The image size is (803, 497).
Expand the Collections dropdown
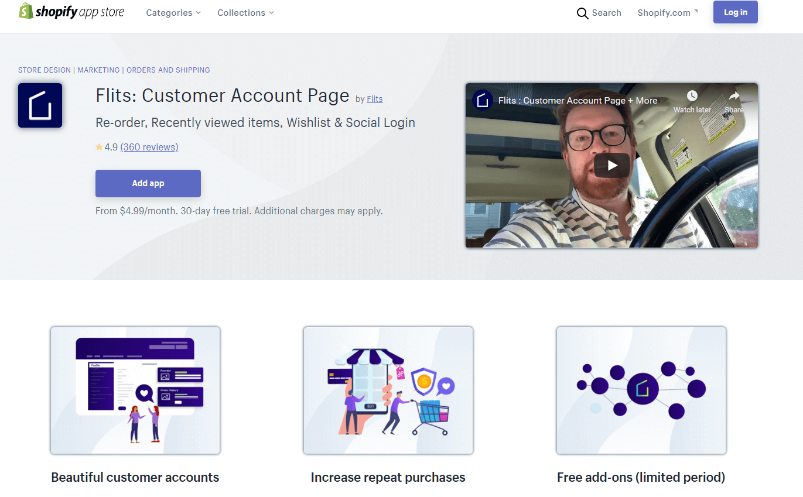pos(245,13)
